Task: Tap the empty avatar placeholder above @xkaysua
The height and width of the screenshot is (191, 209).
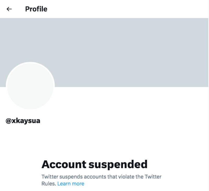Action: pyautogui.click(x=30, y=86)
